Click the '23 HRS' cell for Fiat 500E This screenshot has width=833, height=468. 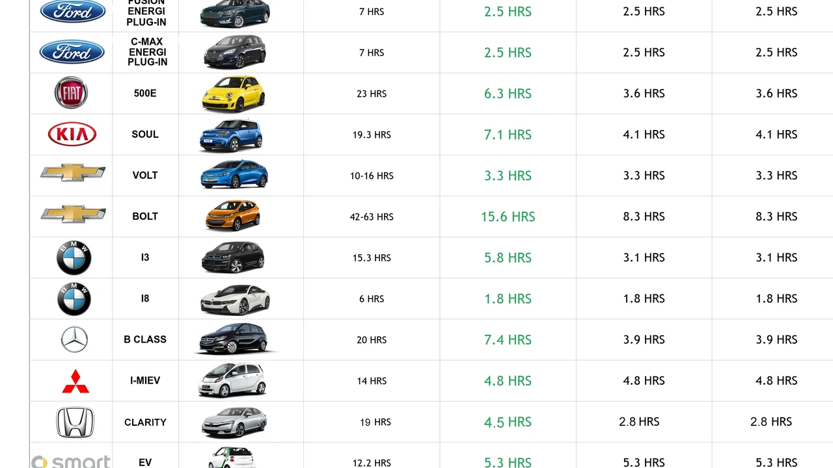[372, 94]
